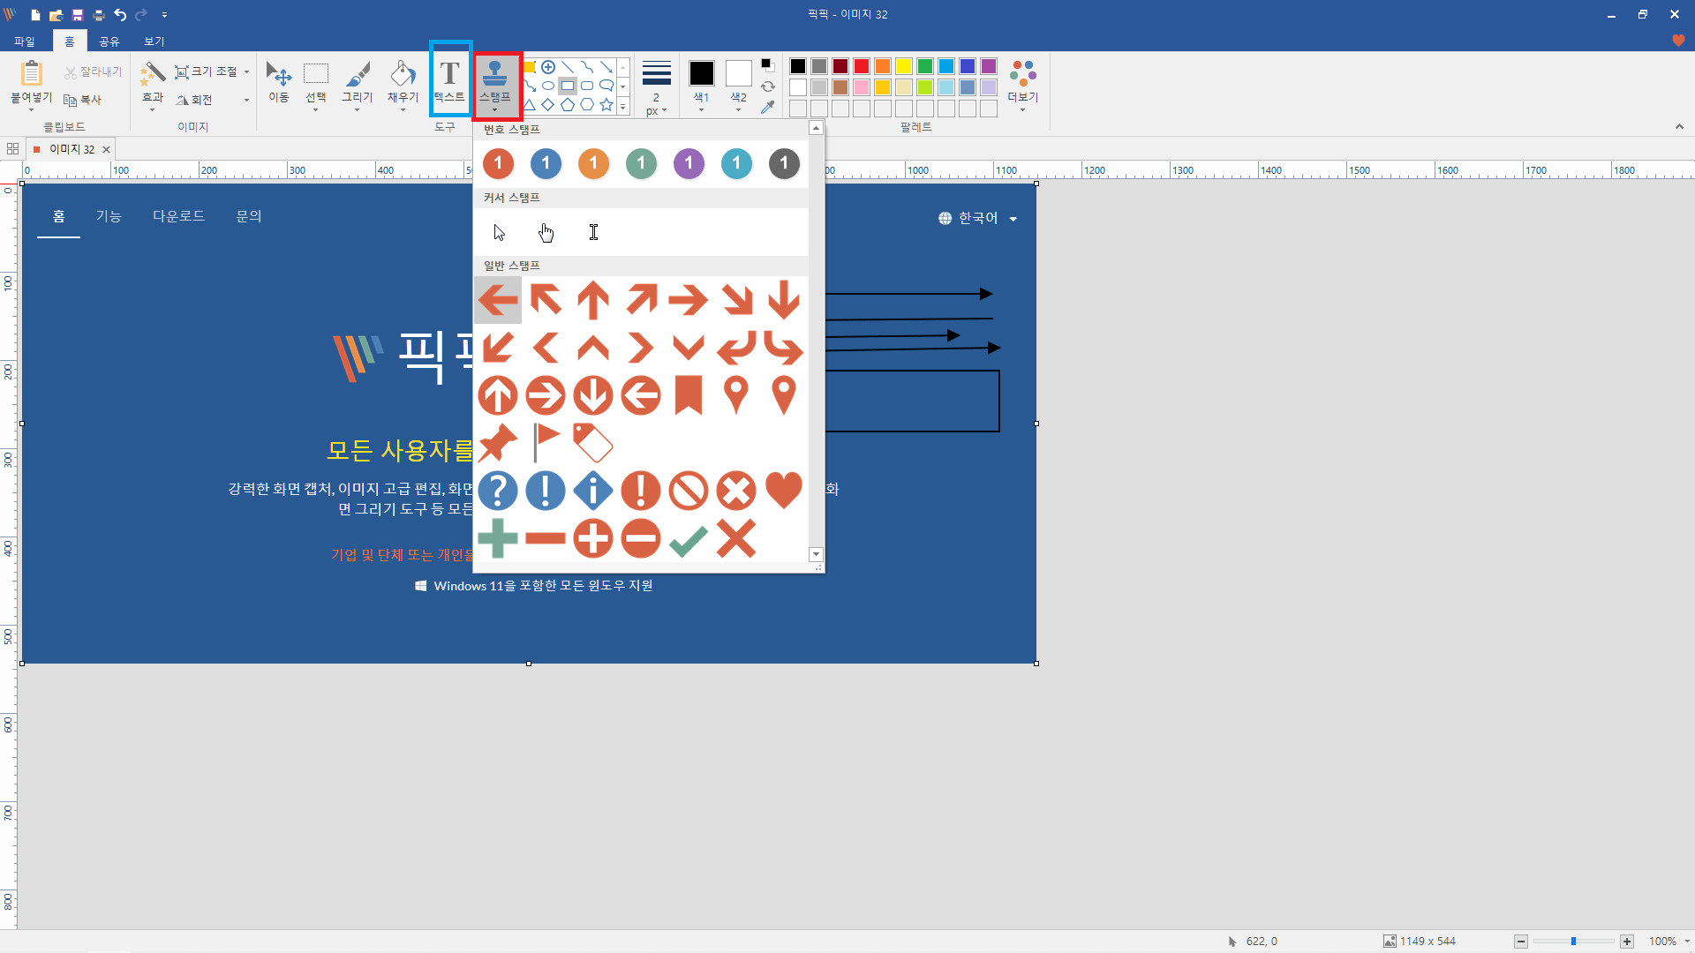Pick the purple number stamp

pyautogui.click(x=689, y=163)
